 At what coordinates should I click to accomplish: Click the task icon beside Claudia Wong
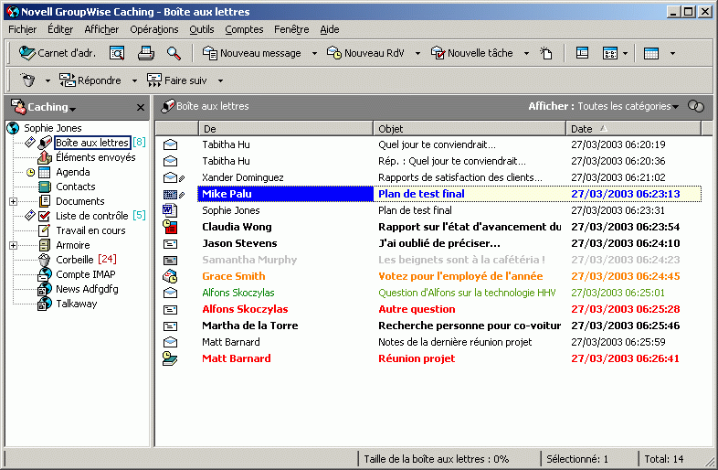click(170, 227)
